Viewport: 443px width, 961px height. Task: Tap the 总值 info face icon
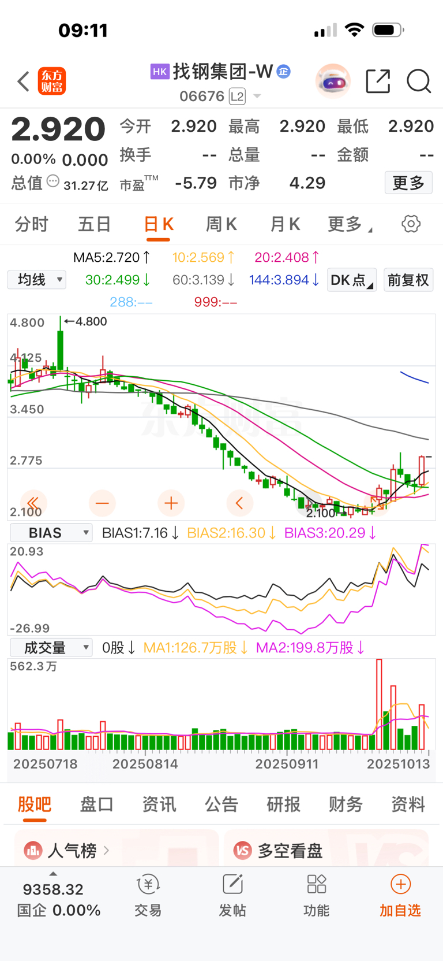53,181
